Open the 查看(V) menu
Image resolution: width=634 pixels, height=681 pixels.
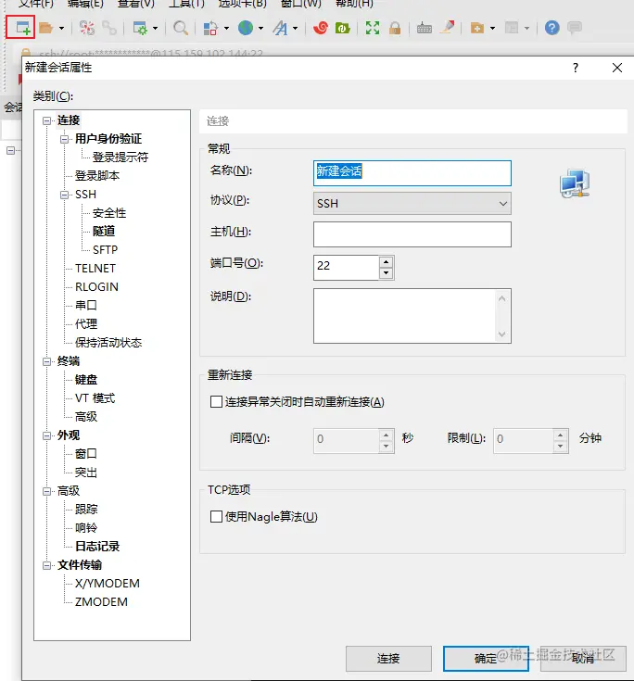coord(136,4)
